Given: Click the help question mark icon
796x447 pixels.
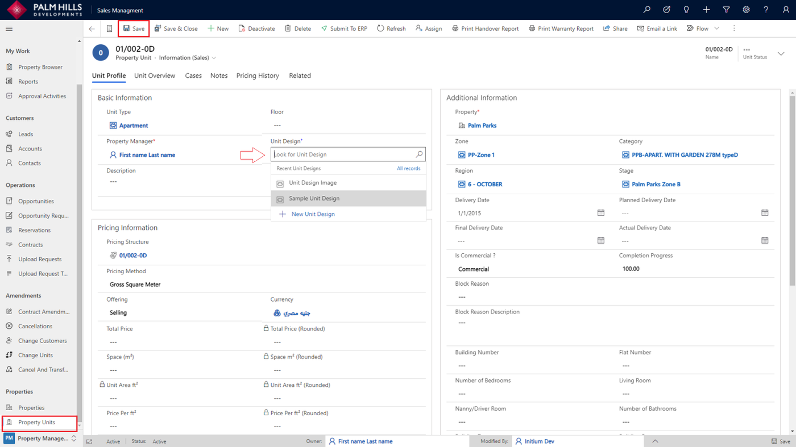Looking at the screenshot, I should click(766, 10).
